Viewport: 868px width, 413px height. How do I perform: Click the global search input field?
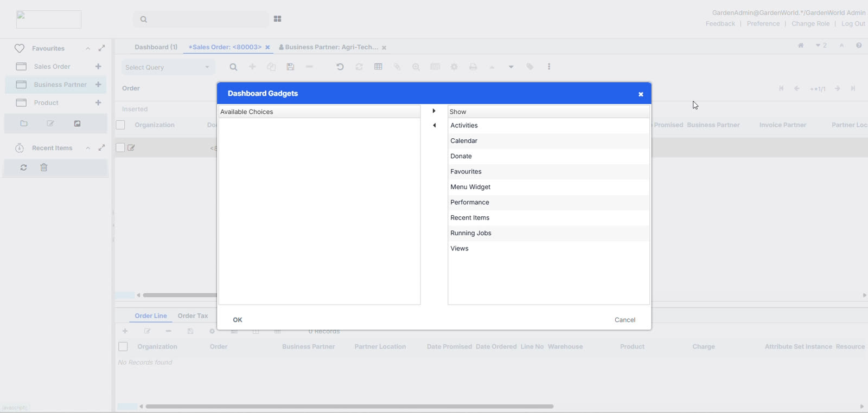pyautogui.click(x=201, y=19)
